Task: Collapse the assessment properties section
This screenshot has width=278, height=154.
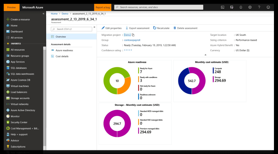Action: 206,55
